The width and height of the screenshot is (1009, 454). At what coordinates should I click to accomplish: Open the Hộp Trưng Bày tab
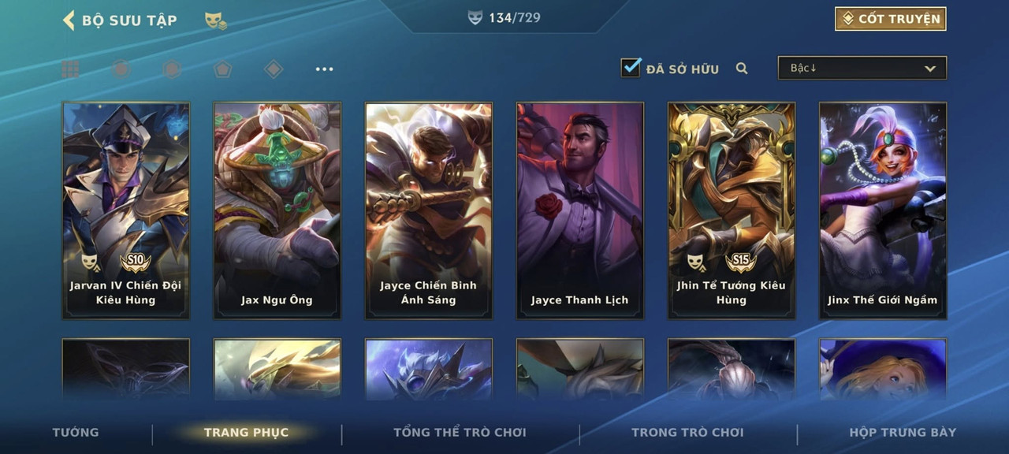(x=903, y=432)
